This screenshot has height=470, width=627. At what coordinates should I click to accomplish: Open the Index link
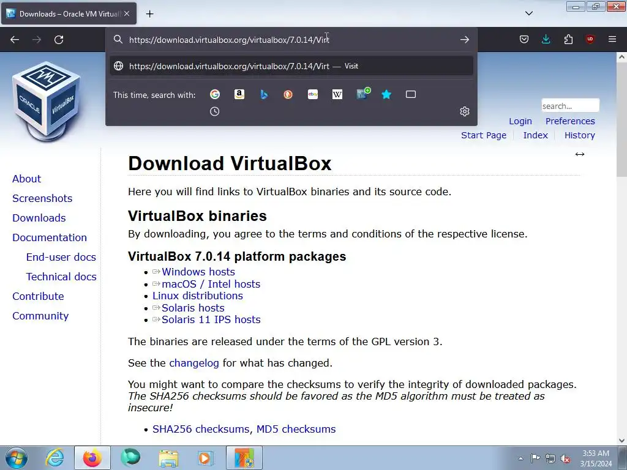click(x=535, y=135)
